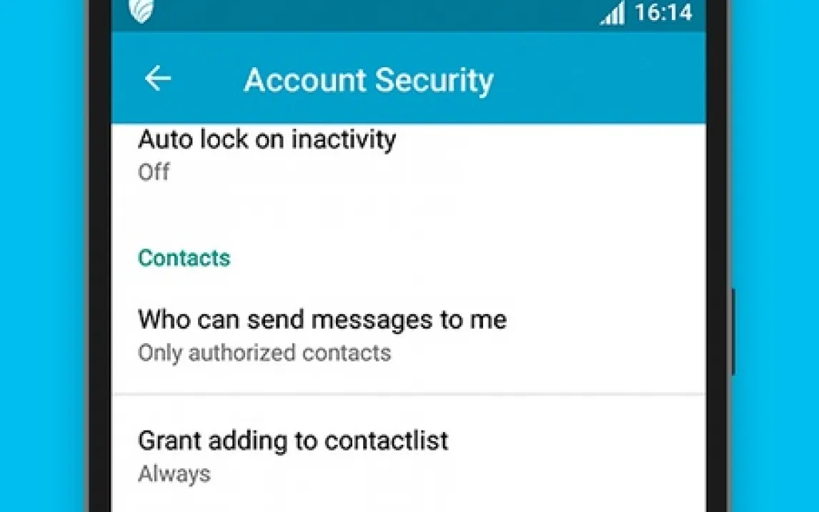Click the Contacts section header
Screen dimensions: 819x512
[184, 258]
